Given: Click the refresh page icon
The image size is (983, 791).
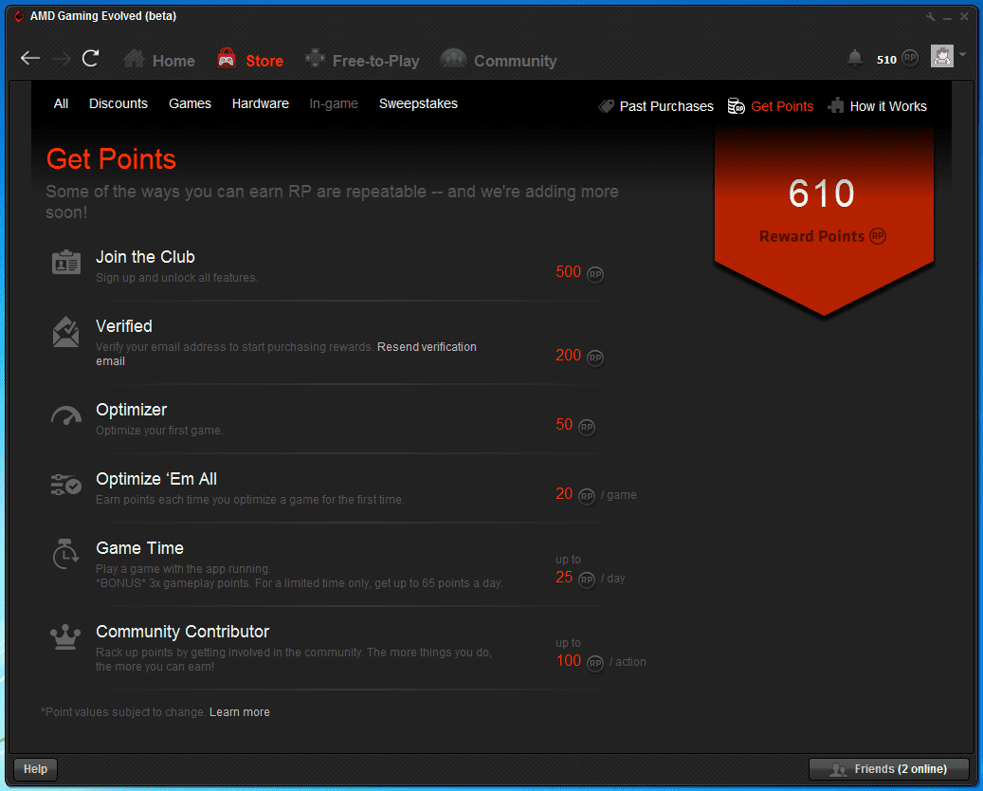Looking at the screenshot, I should click(x=91, y=59).
